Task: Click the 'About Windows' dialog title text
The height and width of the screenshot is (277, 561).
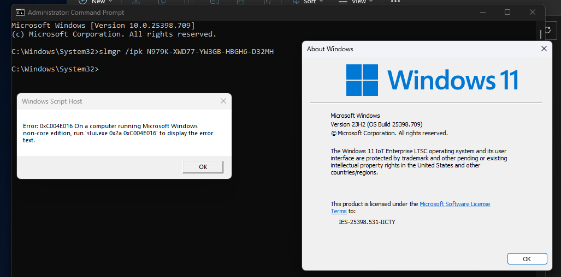Action: [330, 49]
